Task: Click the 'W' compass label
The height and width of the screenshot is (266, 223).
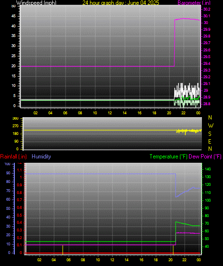Action: pos(211,126)
